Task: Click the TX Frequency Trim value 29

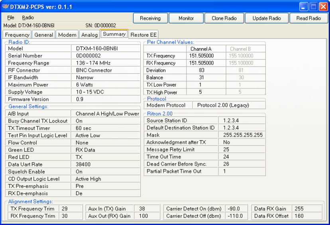Action: (65, 209)
